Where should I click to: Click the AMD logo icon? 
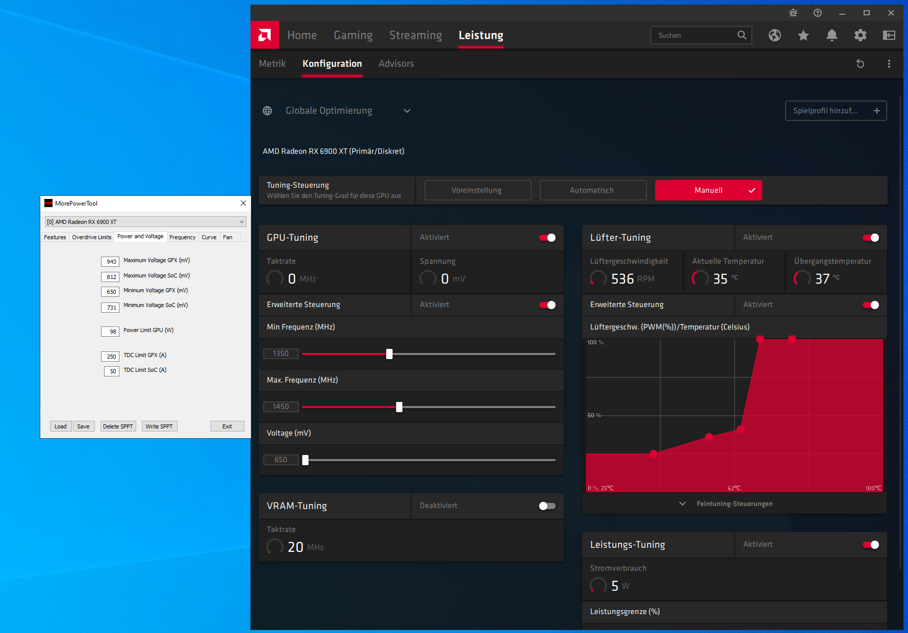click(x=265, y=35)
